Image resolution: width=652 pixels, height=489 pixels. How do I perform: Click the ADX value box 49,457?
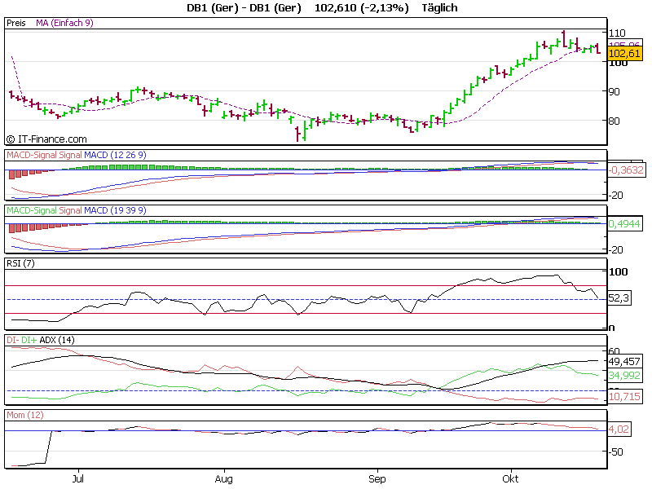[x=624, y=361]
